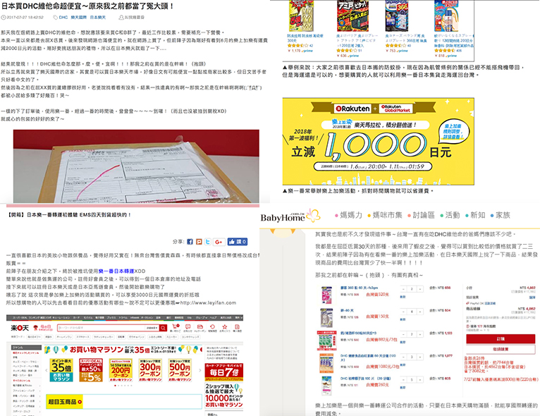Click the author user icon beside the tags
This screenshot has width=540, height=416.
point(121,17)
